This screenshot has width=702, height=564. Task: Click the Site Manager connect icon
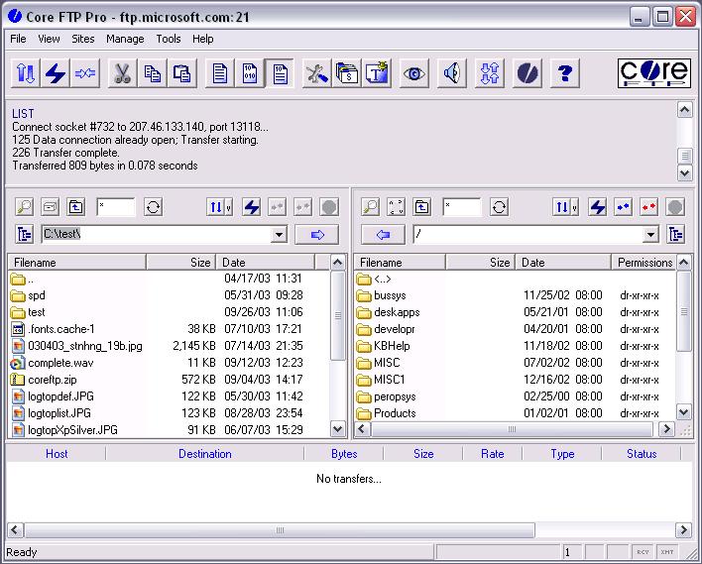(26, 73)
